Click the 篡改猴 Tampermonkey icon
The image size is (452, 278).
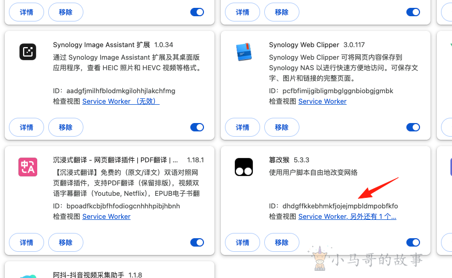(x=244, y=167)
